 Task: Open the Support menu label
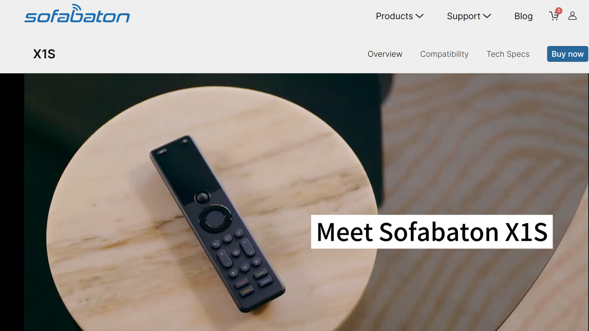463,16
